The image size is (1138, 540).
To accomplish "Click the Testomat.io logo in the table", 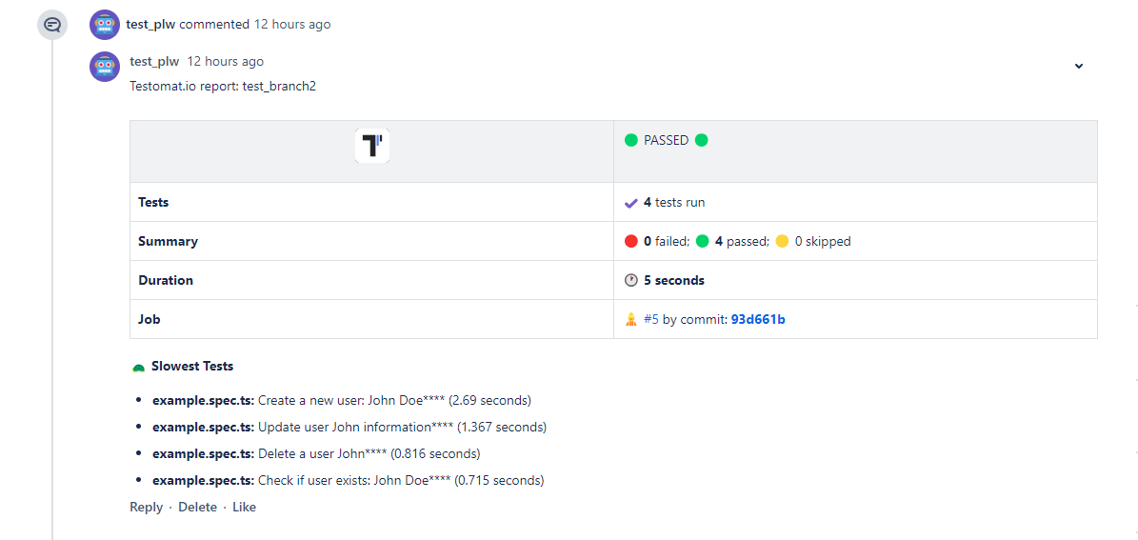I will [372, 146].
